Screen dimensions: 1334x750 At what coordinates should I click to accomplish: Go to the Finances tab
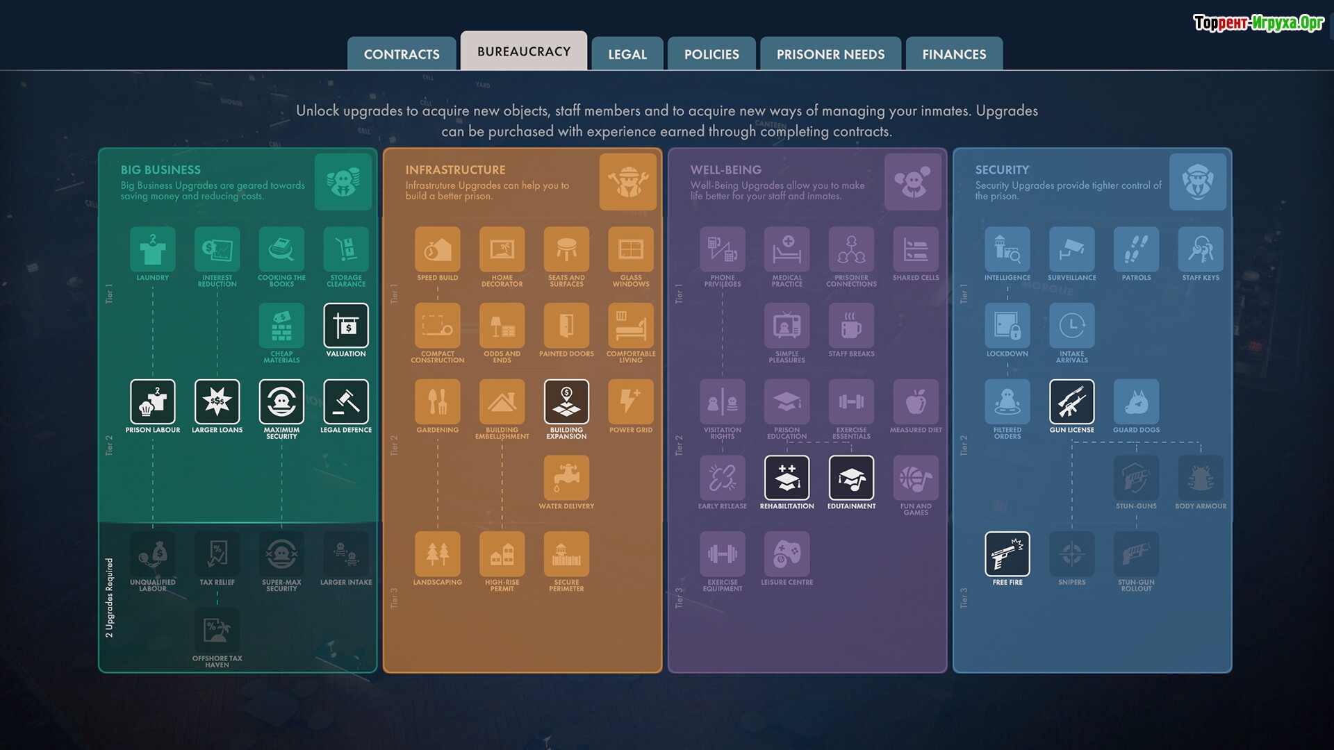point(953,54)
